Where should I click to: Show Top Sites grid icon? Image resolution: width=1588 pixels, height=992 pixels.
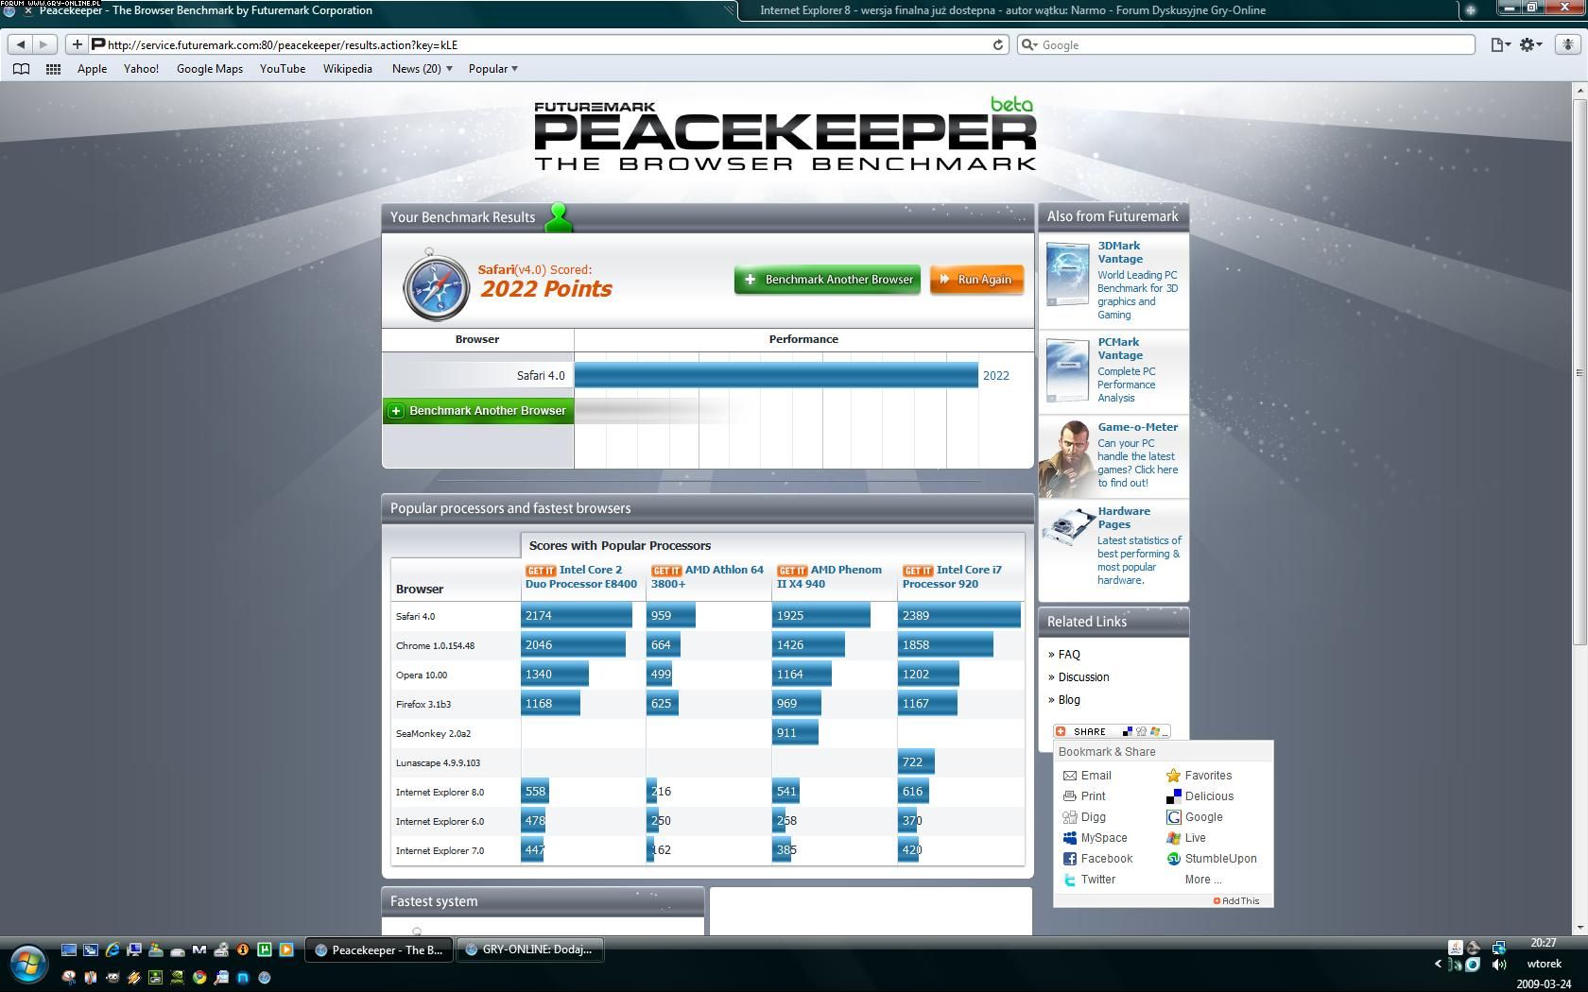54,69
